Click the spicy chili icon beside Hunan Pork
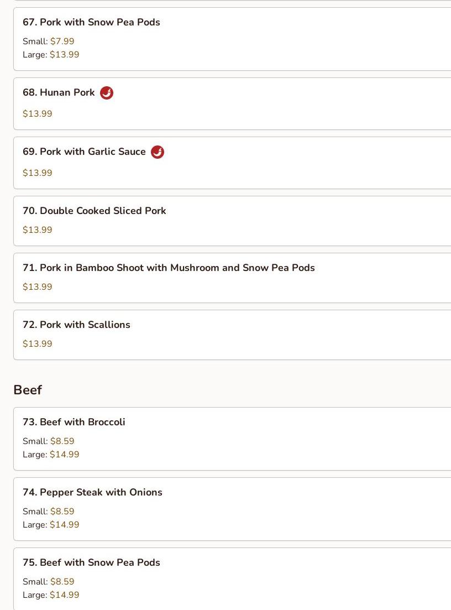This screenshot has height=610, width=451. click(x=107, y=93)
